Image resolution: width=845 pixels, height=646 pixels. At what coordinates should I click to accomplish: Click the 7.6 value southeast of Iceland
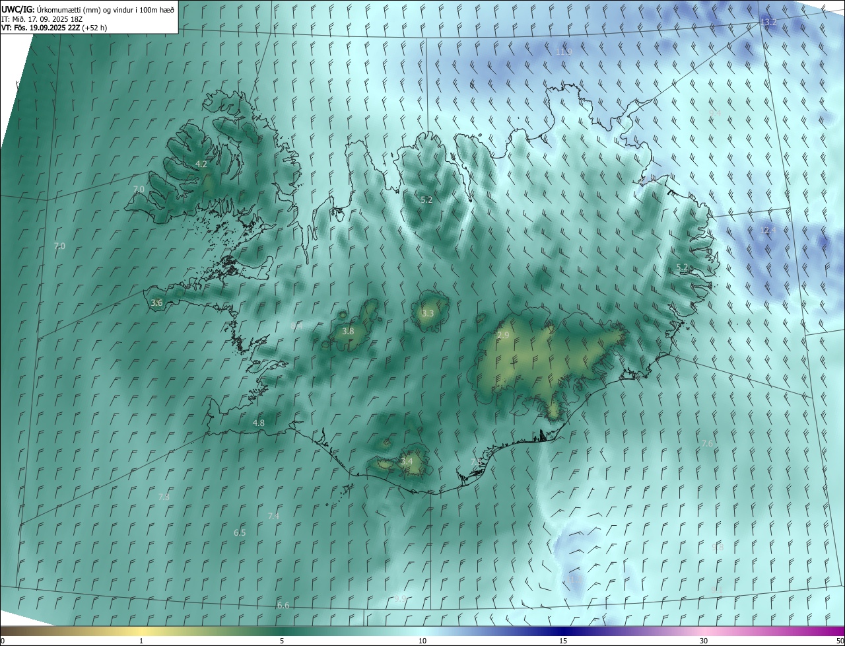point(707,443)
